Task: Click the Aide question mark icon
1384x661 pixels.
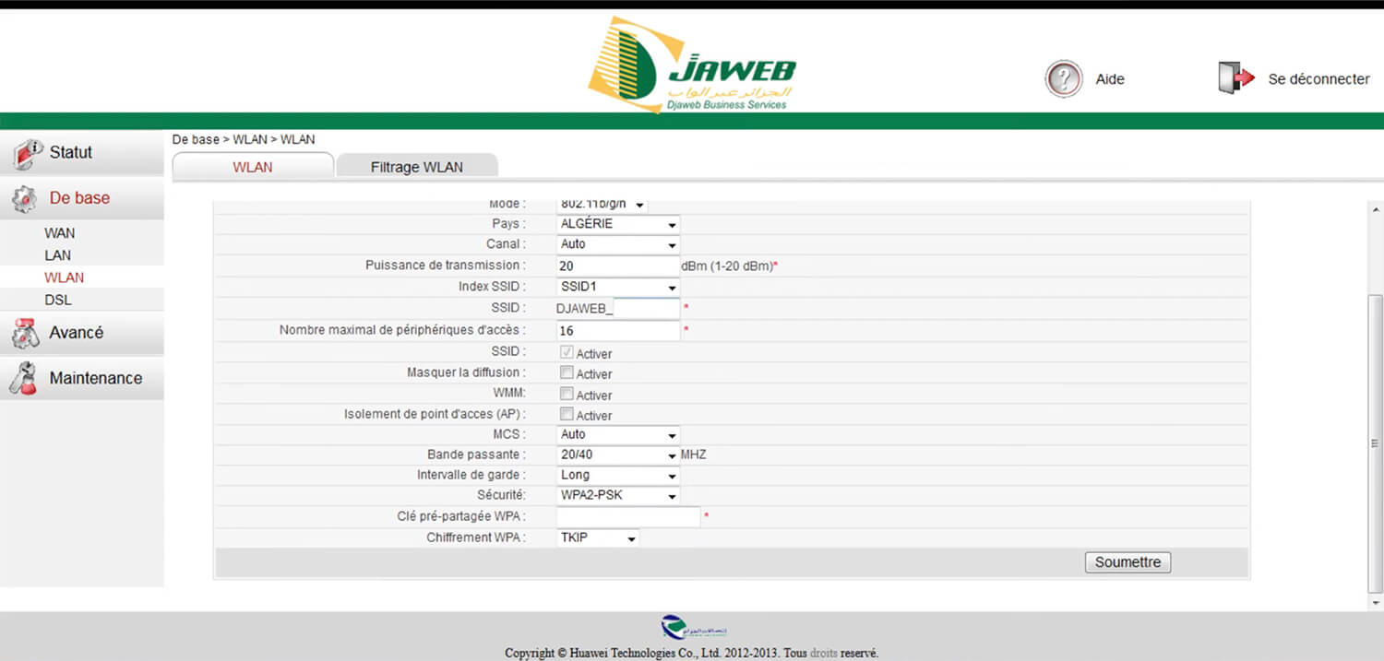Action: tap(1063, 79)
